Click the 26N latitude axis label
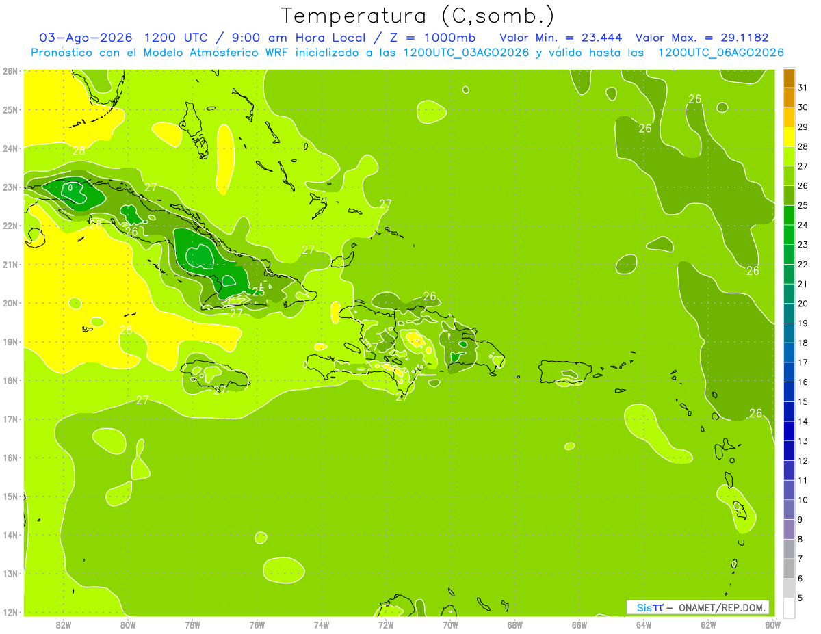The width and height of the screenshot is (821, 634). [x=10, y=71]
